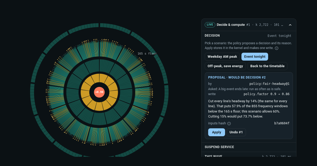The height and width of the screenshot is (166, 317).
Task: Expand the SUSPEND SERVICE section
Action: pyautogui.click(x=249, y=147)
